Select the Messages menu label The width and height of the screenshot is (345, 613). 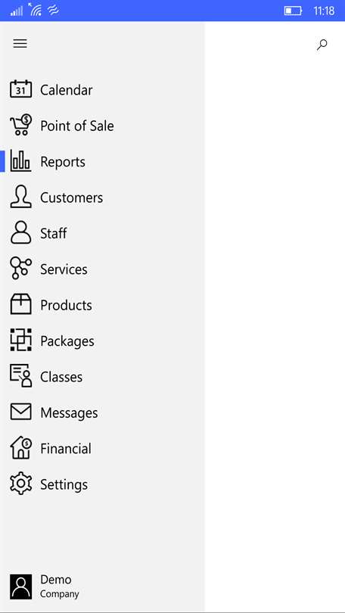pyautogui.click(x=69, y=413)
